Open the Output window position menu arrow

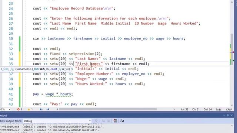tap(224, 115)
